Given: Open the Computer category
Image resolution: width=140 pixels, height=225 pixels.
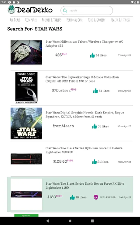Looking at the screenshot, I should (31, 20).
